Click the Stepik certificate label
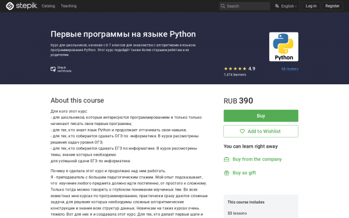349x218 pixels. click(x=65, y=69)
